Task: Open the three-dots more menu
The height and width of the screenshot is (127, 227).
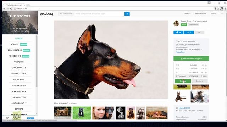Action: pyautogui.click(x=222, y=14)
